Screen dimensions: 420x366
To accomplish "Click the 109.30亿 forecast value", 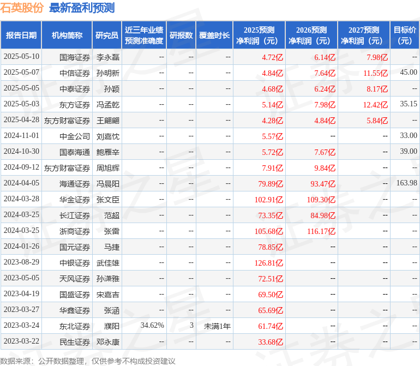I will pos(321,200).
